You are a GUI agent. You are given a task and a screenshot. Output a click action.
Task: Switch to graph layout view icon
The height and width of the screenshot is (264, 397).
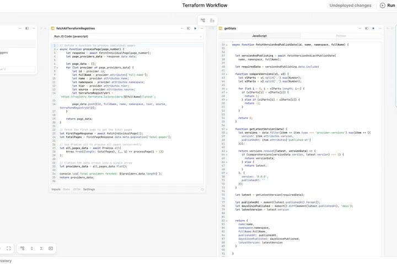(x=203, y=20)
